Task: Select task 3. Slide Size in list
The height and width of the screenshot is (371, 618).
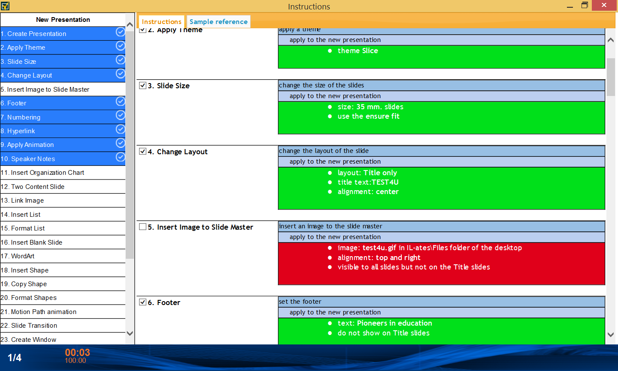Action: point(63,61)
